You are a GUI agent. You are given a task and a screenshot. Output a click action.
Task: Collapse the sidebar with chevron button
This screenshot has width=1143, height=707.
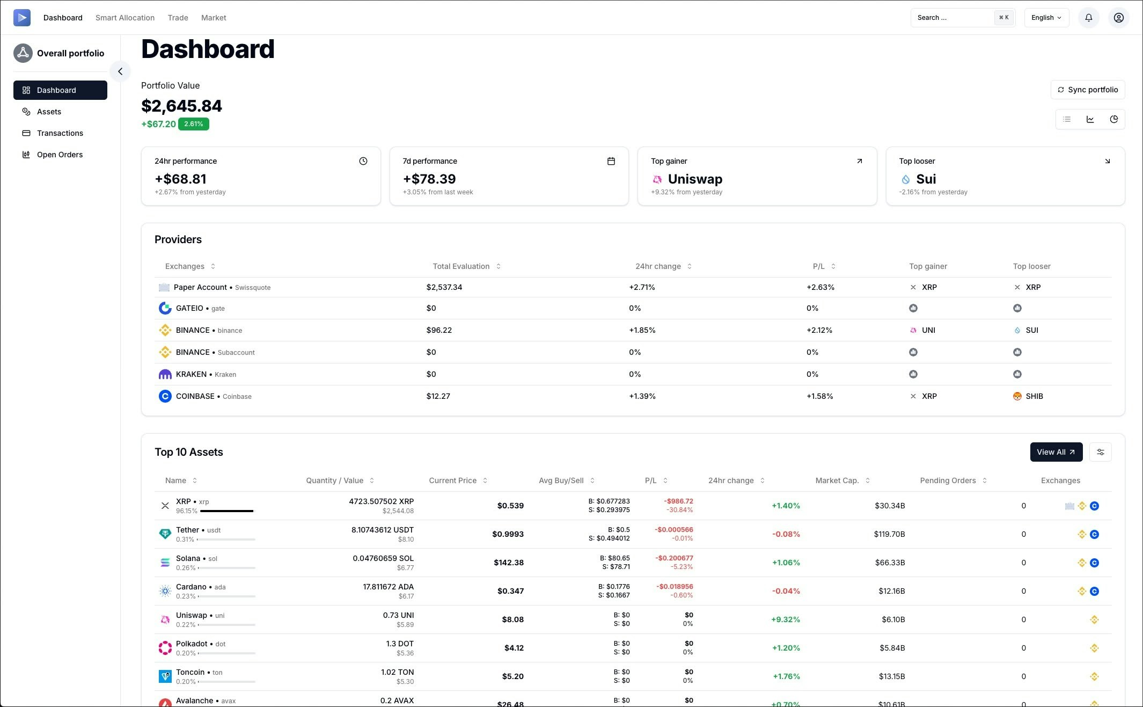pyautogui.click(x=120, y=71)
